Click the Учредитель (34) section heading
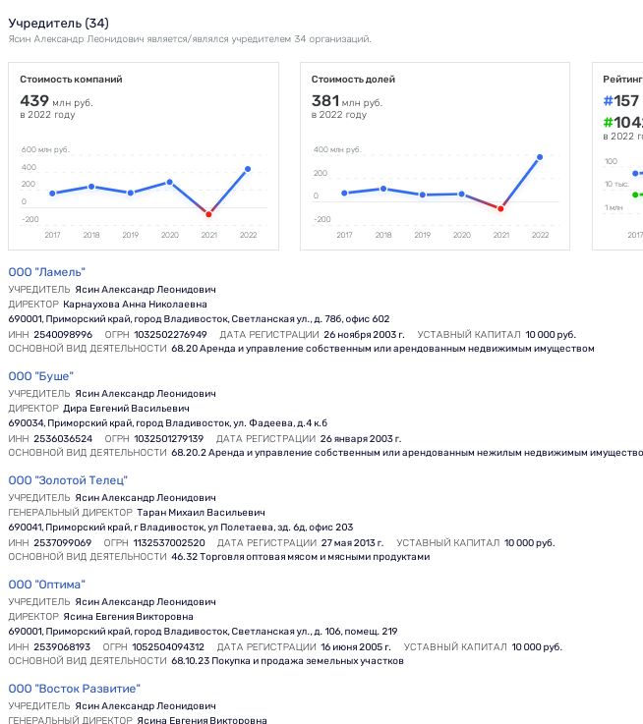Image resolution: width=643 pixels, height=724 pixels. 59,24
